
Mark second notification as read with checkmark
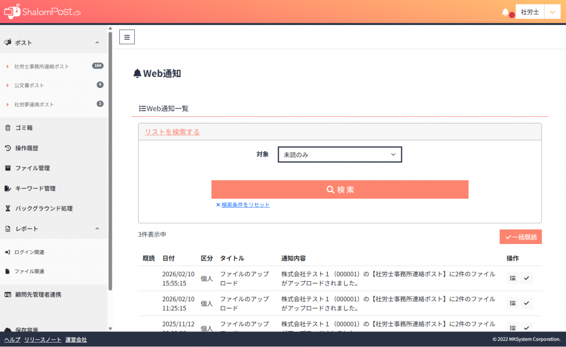[x=526, y=303]
